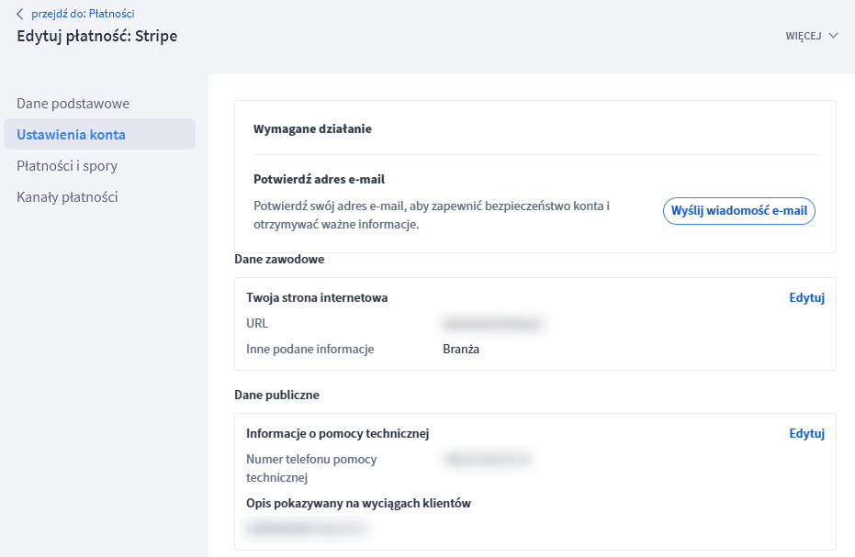Select the Potwierdź adres e-mail heading
Image resolution: width=855 pixels, height=557 pixels.
[x=319, y=180]
